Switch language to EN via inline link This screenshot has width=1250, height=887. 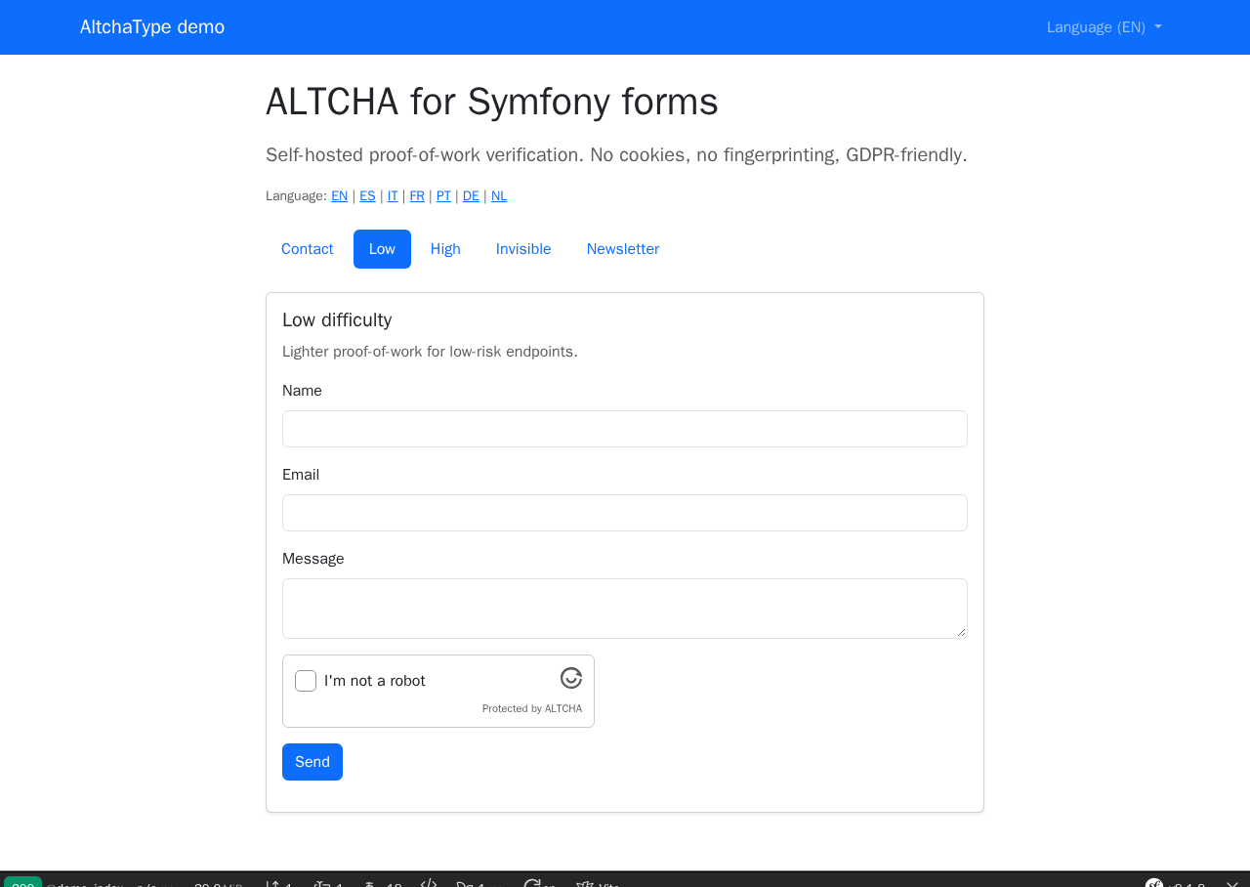[x=340, y=196]
